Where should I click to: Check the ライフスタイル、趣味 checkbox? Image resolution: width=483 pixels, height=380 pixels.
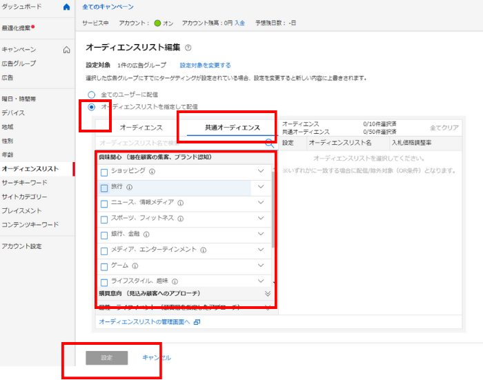point(104,282)
